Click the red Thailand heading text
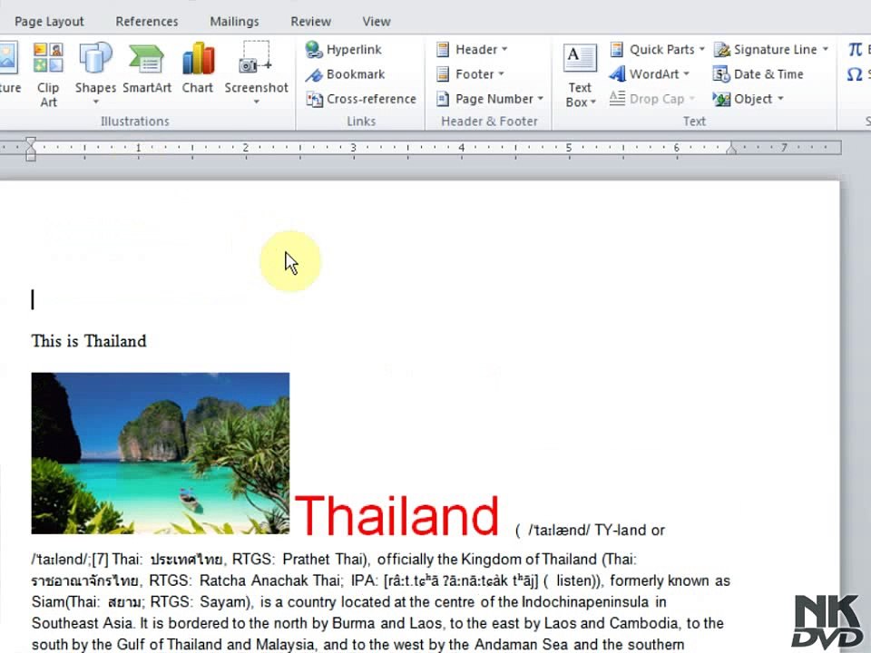This screenshot has width=871, height=653. (x=396, y=516)
